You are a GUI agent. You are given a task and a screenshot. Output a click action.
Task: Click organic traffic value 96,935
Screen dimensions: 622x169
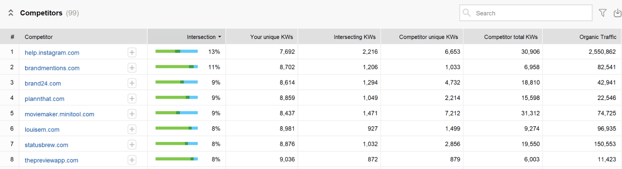pyautogui.click(x=606, y=128)
